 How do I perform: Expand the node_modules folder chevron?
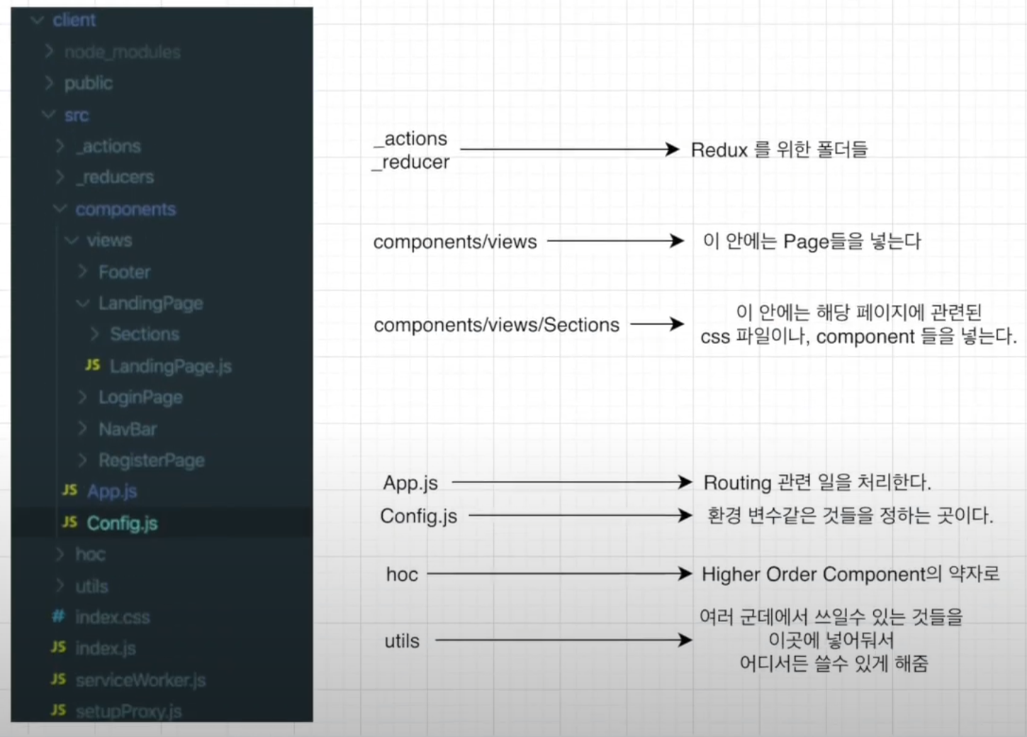pyautogui.click(x=49, y=51)
